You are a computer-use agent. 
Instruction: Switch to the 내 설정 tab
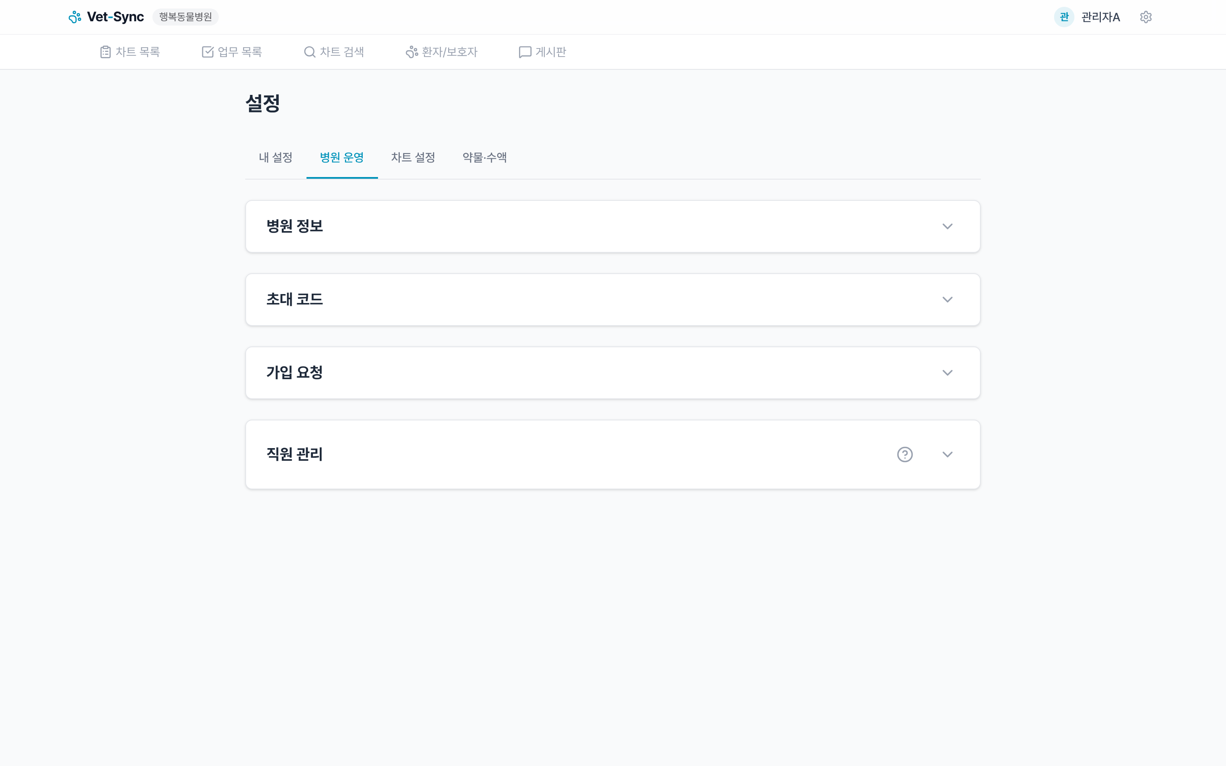[x=275, y=157]
